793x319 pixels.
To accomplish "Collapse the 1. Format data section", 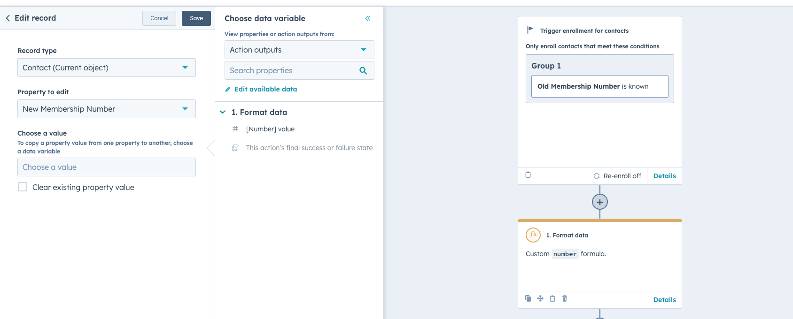I will [x=223, y=112].
